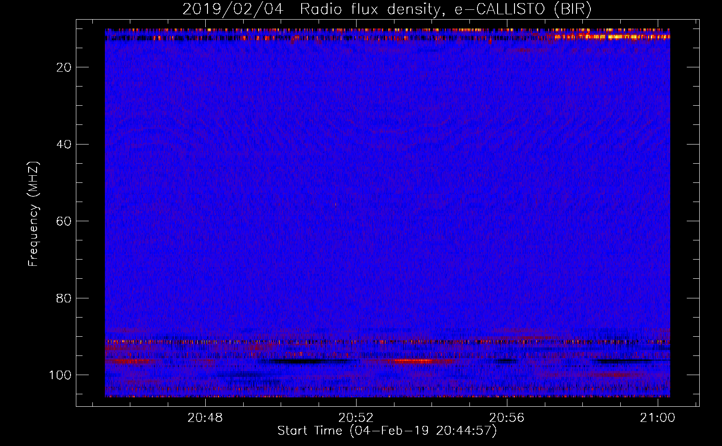Click the '20:52' time tick label
Viewport: 722px width, 446px height.
356,418
